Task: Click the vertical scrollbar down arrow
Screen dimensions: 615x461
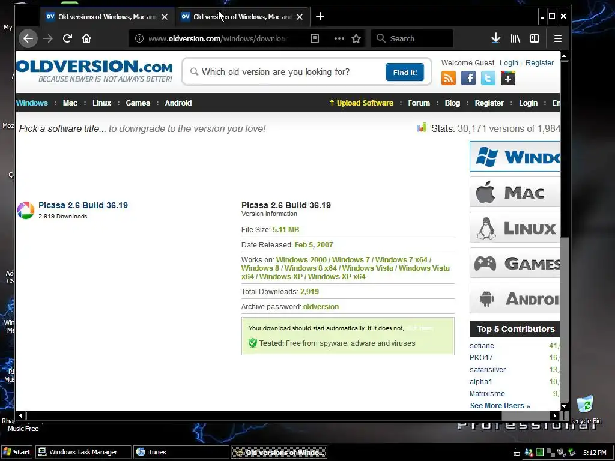Action: 564,406
